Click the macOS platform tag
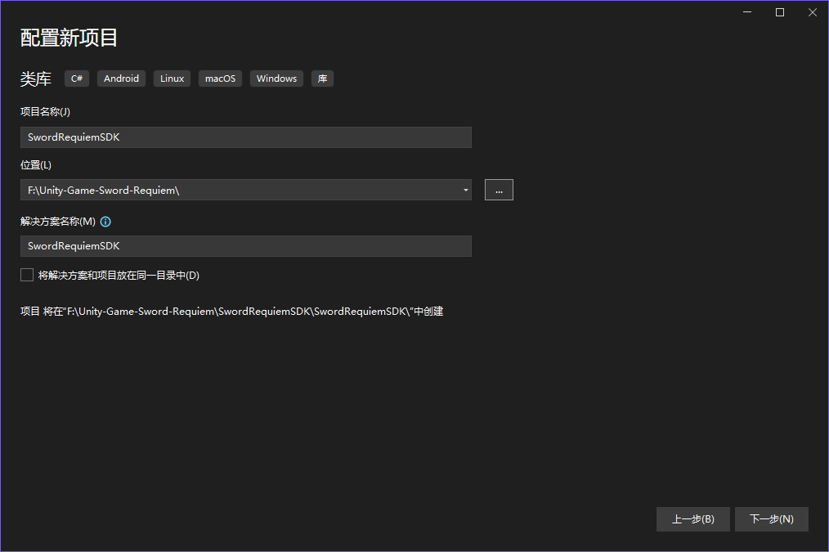 [x=220, y=79]
